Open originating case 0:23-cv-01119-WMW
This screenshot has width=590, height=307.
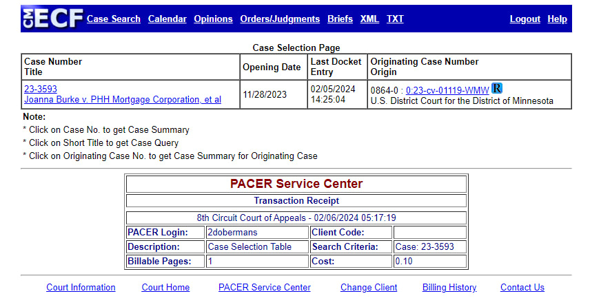(447, 90)
